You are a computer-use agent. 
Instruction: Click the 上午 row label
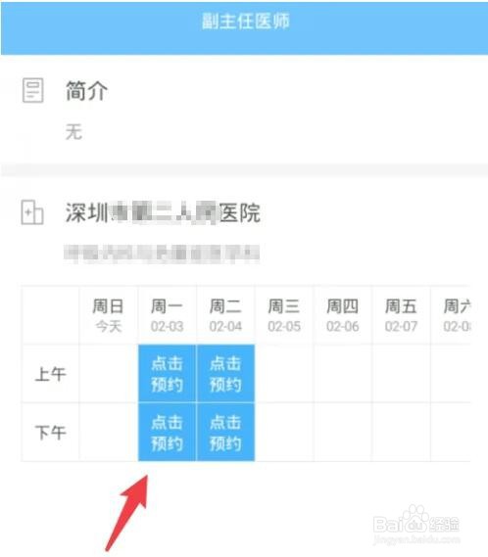pyautogui.click(x=50, y=373)
